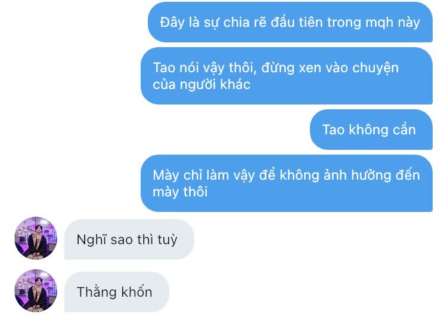
Task: Select message starting 'Mày chỉ làm vậy'
Action: [x=287, y=183]
